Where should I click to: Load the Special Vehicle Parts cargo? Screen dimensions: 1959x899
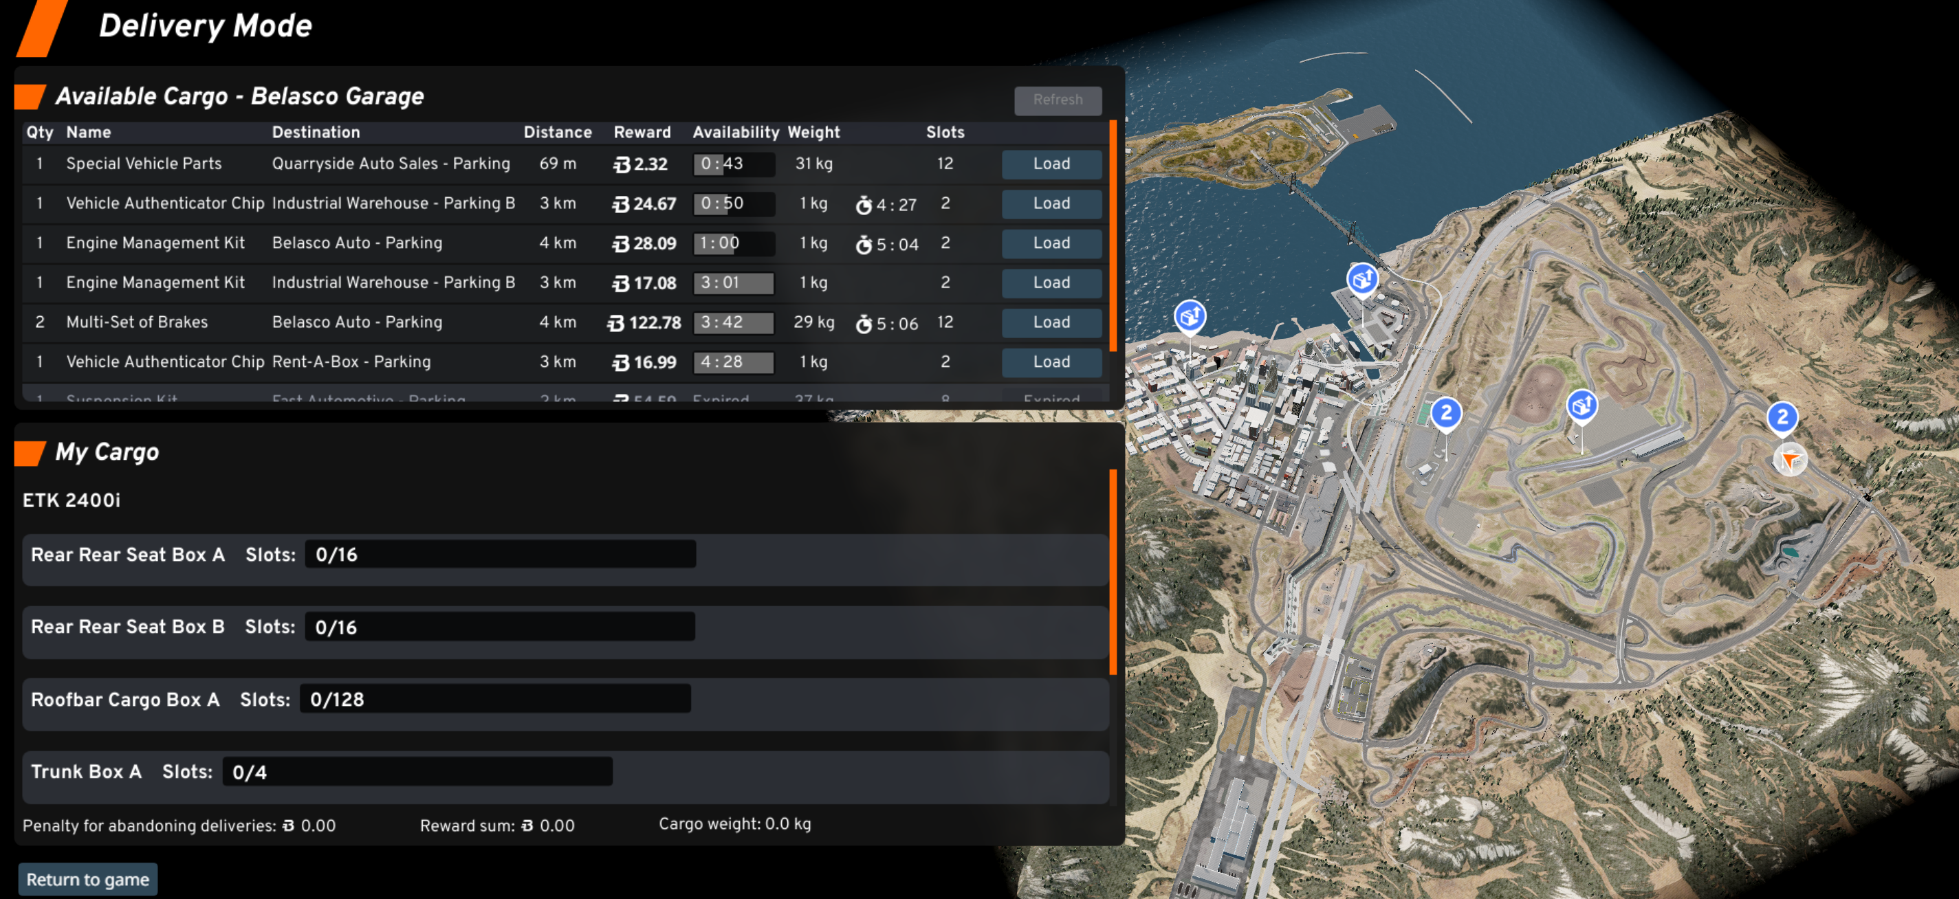click(1051, 164)
